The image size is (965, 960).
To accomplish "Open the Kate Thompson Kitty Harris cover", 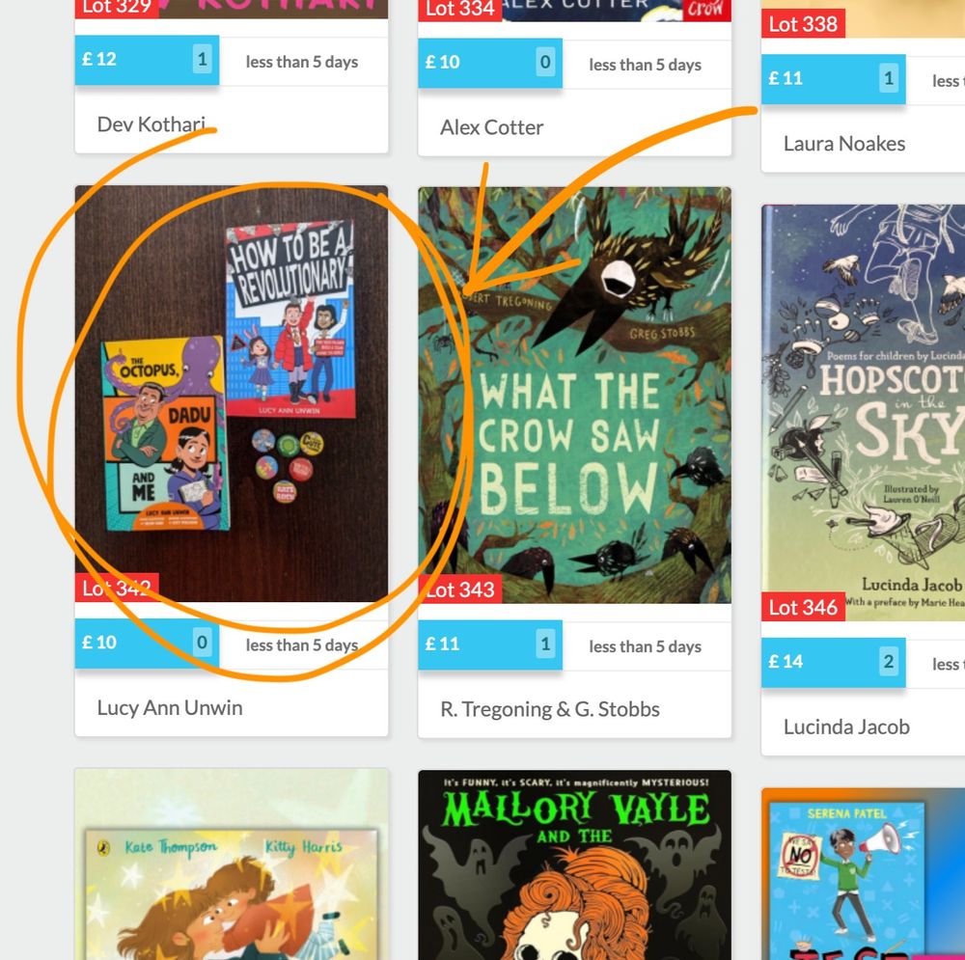I will tap(232, 864).
